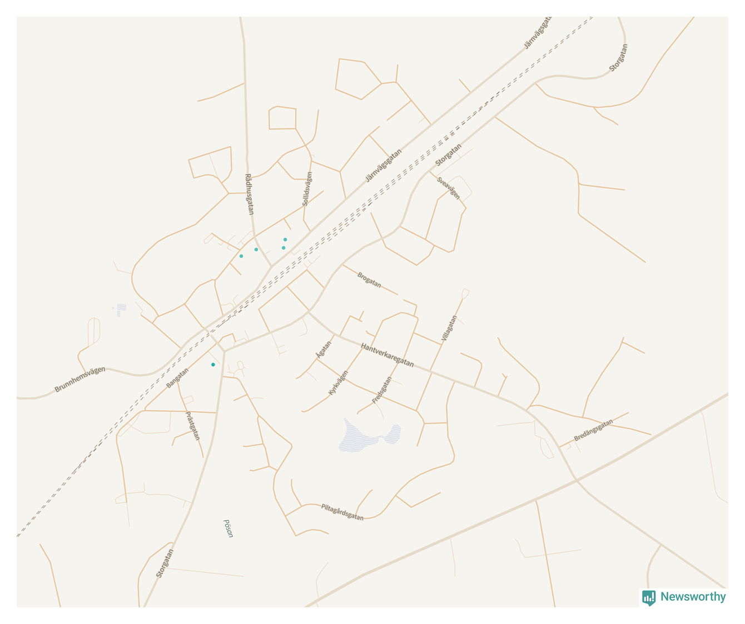
Task: Select the northernmost teal marker in the cluster
Action: 285,239
